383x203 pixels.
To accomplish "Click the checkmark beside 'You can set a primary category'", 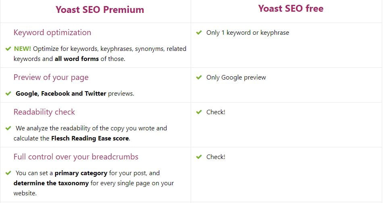I will pos(8,173).
